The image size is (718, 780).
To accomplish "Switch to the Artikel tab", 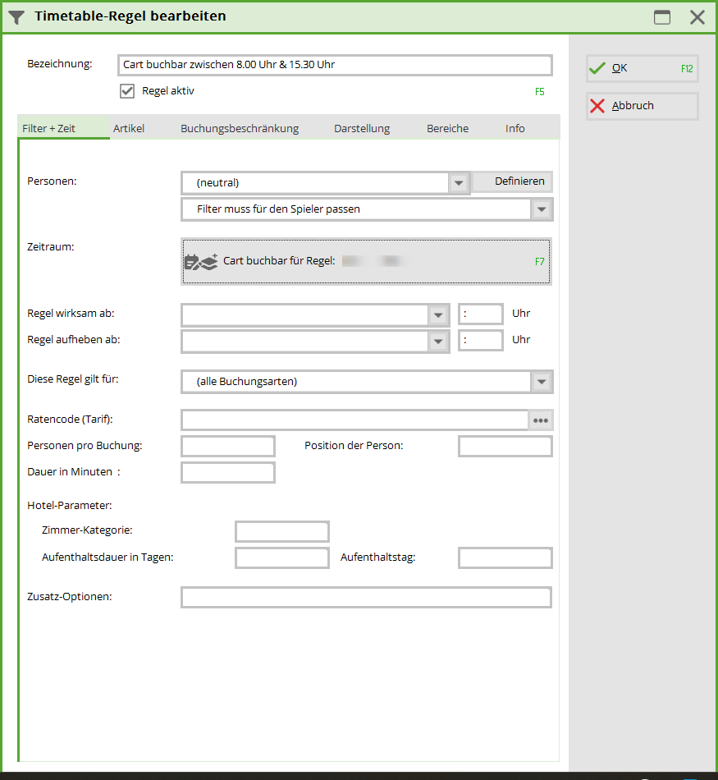I will [x=129, y=128].
